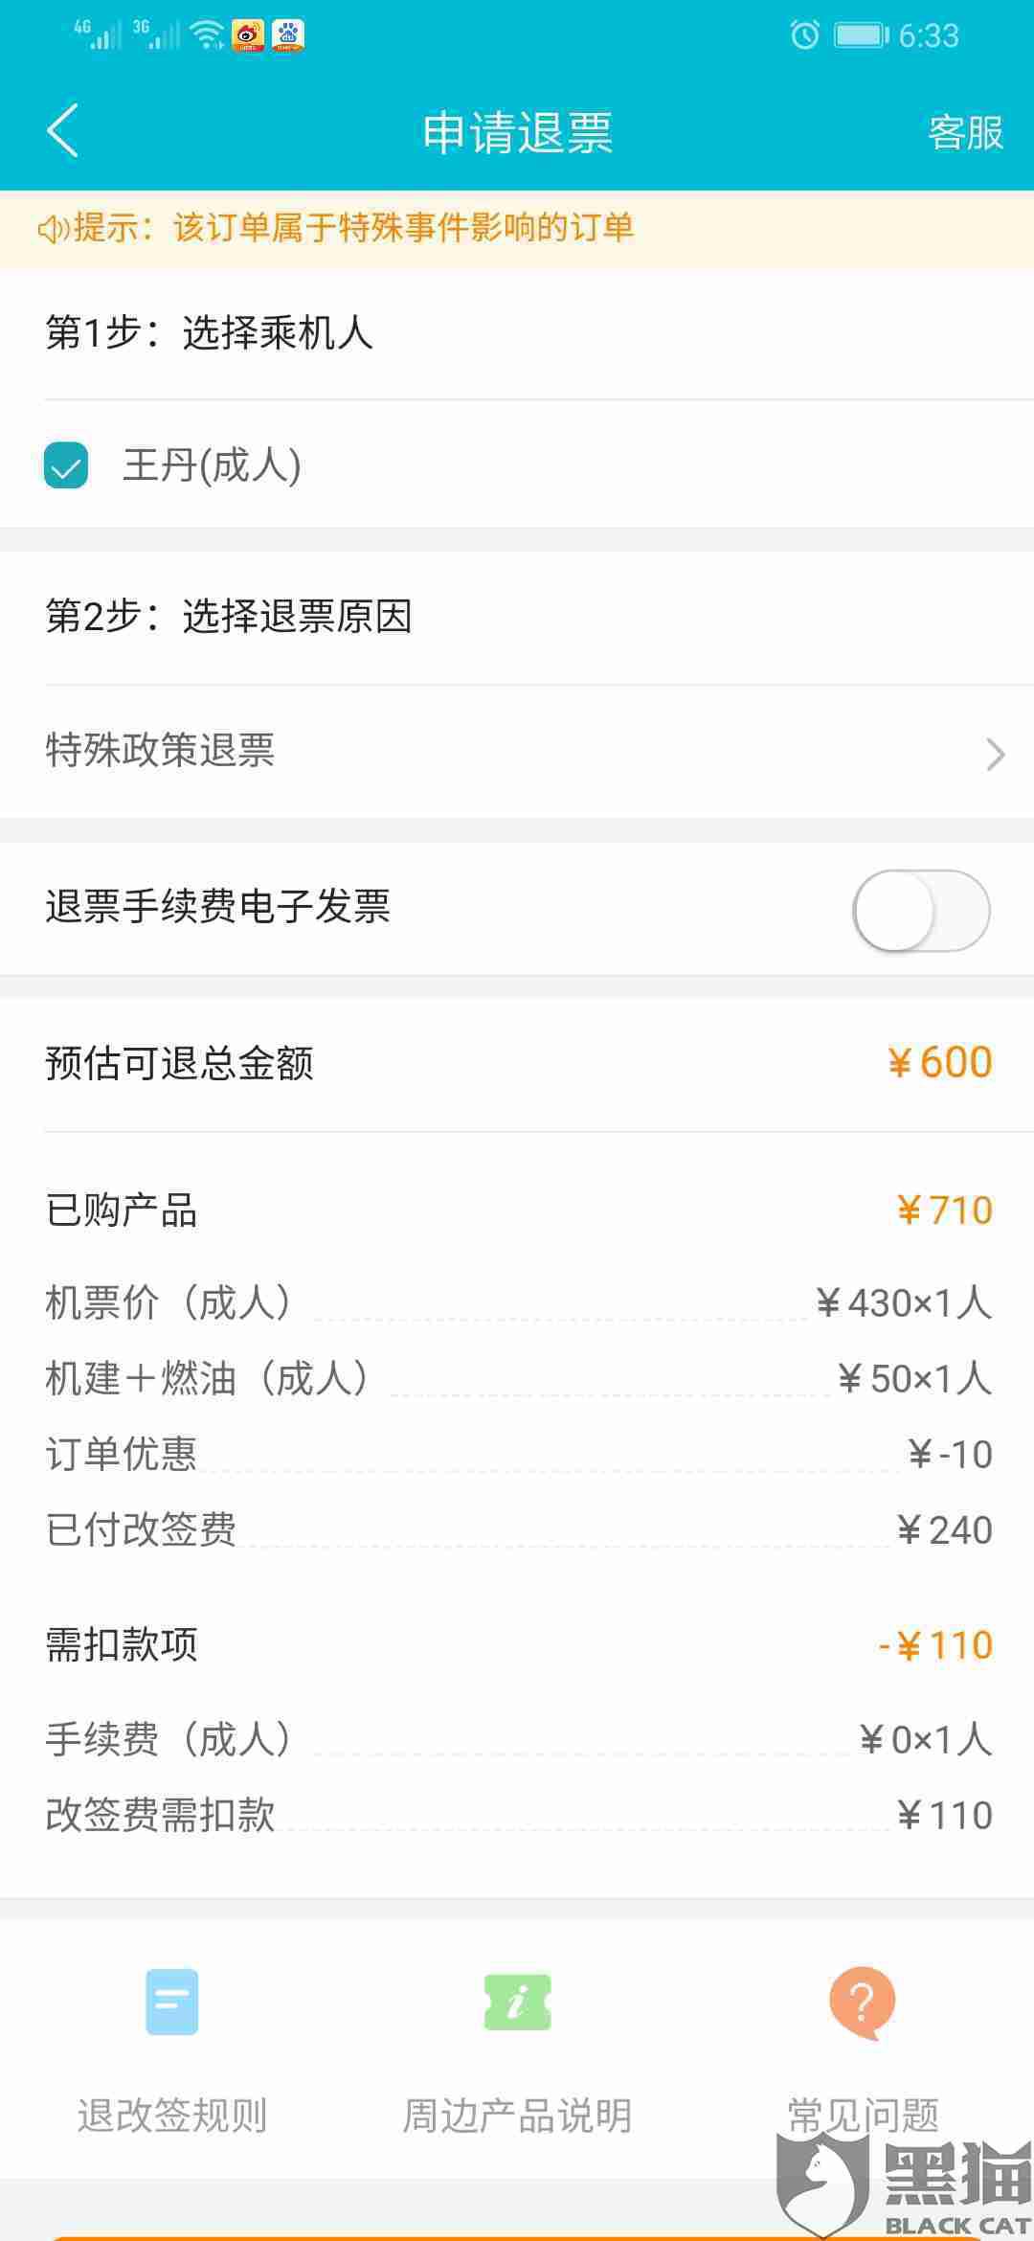Screen dimensions: 1034x2241
Task: Tap the speaker icon in the 提示 banner
Action: (x=54, y=229)
